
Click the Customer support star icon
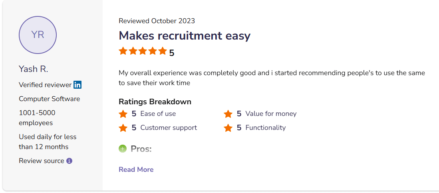pyautogui.click(x=123, y=128)
